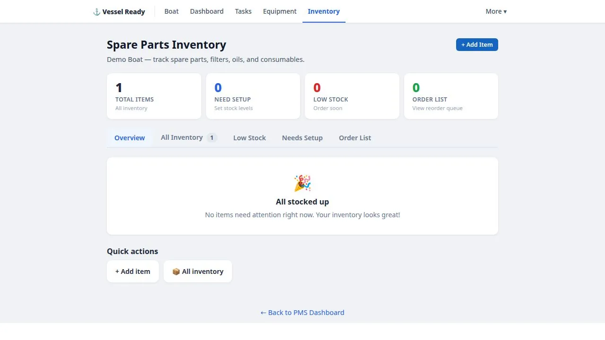This screenshot has width=605, height=340.
Task: Click the Vessel Ready anchor logo
Action: click(119, 11)
